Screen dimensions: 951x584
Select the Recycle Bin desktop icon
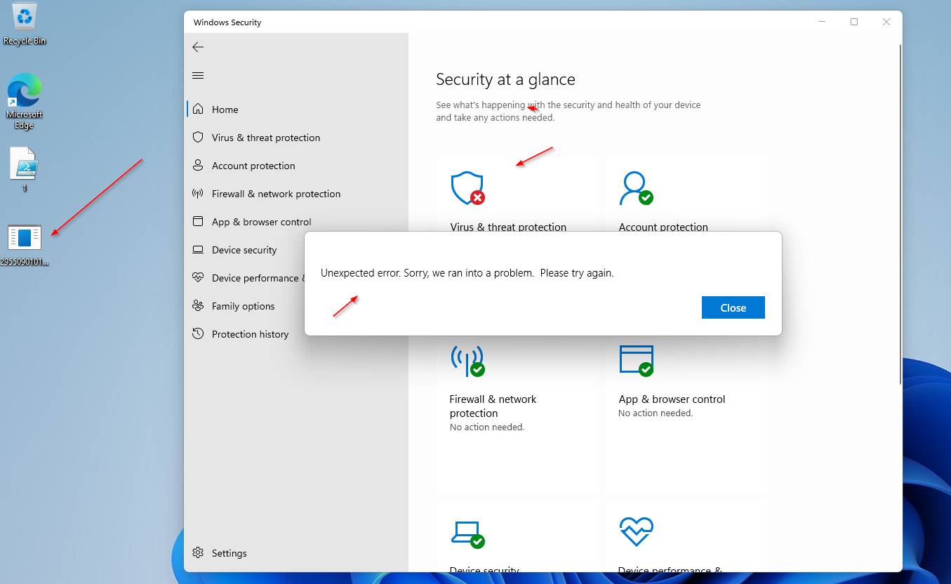(x=25, y=24)
